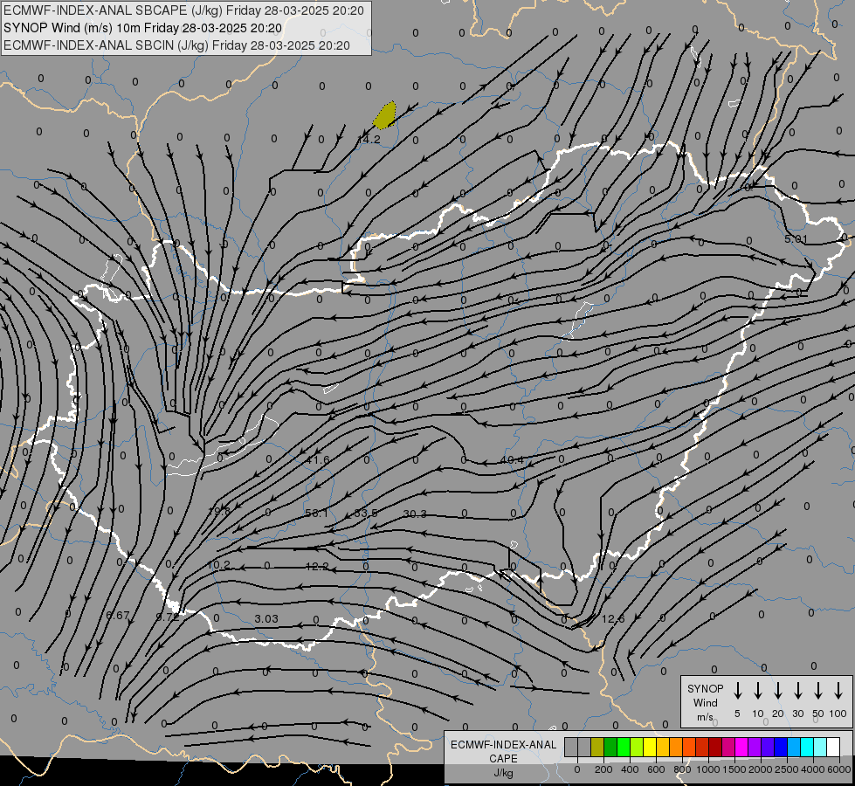This screenshot has width=855, height=786.
Task: Pick the white CAPE legend swatch
Action: point(834,747)
